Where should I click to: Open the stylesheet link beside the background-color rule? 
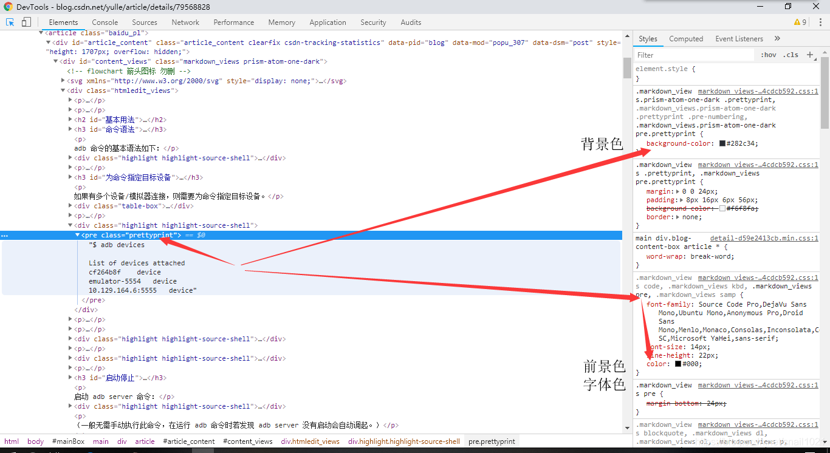point(758,91)
